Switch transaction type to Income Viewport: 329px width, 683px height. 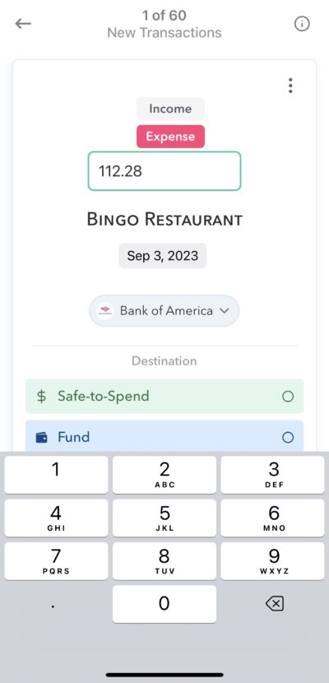coord(170,109)
